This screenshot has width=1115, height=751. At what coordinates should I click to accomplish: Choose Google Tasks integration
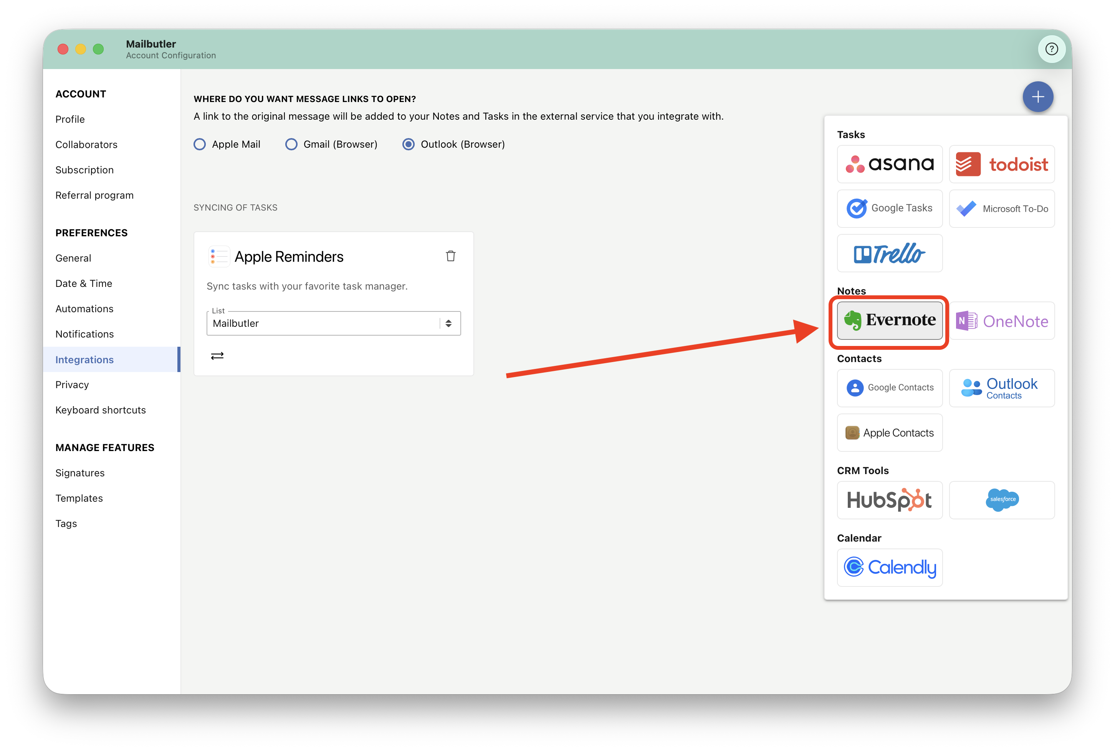click(x=889, y=208)
